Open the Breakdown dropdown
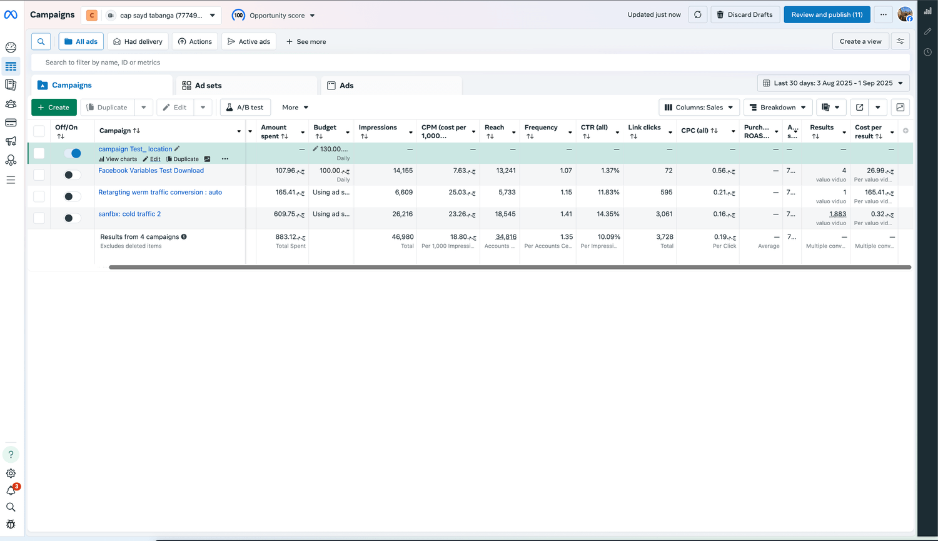The height and width of the screenshot is (541, 938). [x=778, y=108]
